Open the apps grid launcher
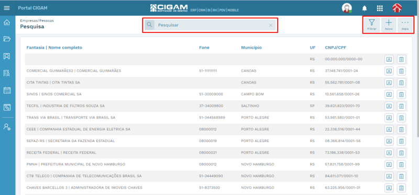Image resolution: width=419 pixels, height=195 pixels. [380, 8]
